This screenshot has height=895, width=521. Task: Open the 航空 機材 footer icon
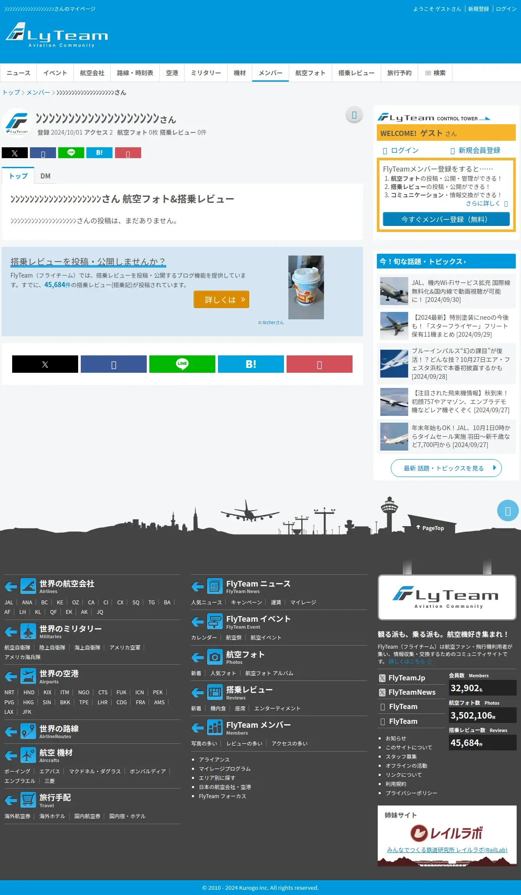[28, 755]
